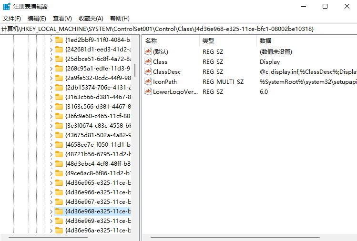357x241 pixels.
Task: Click the Display data cell
Action: point(270,62)
